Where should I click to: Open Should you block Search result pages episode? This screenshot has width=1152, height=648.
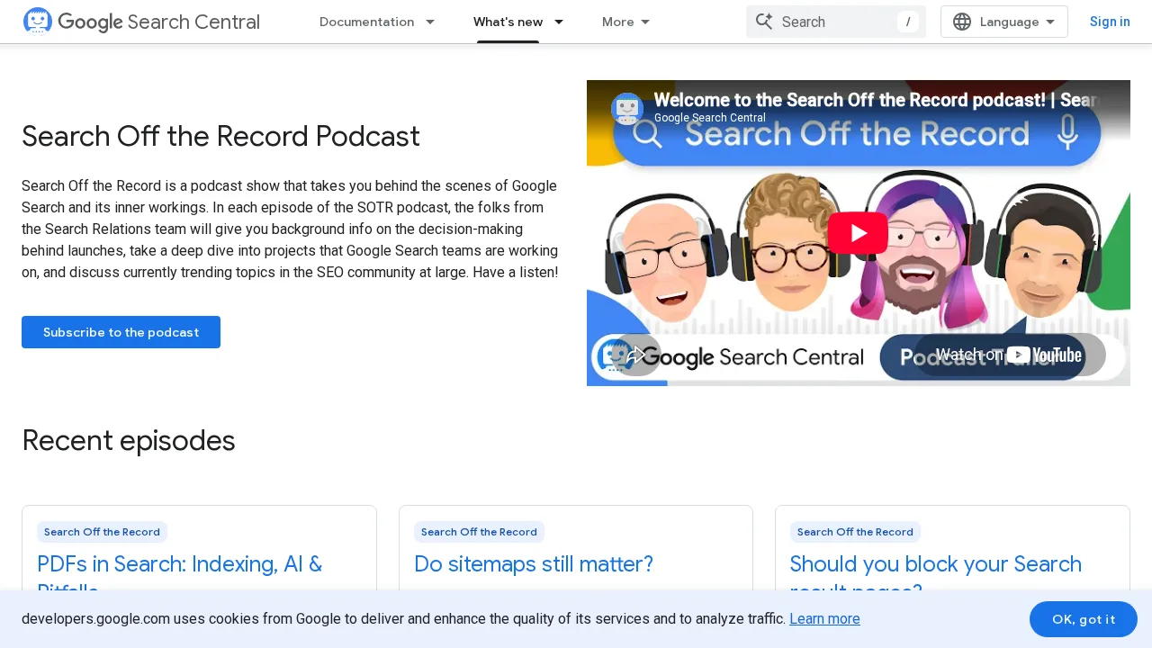[936, 577]
